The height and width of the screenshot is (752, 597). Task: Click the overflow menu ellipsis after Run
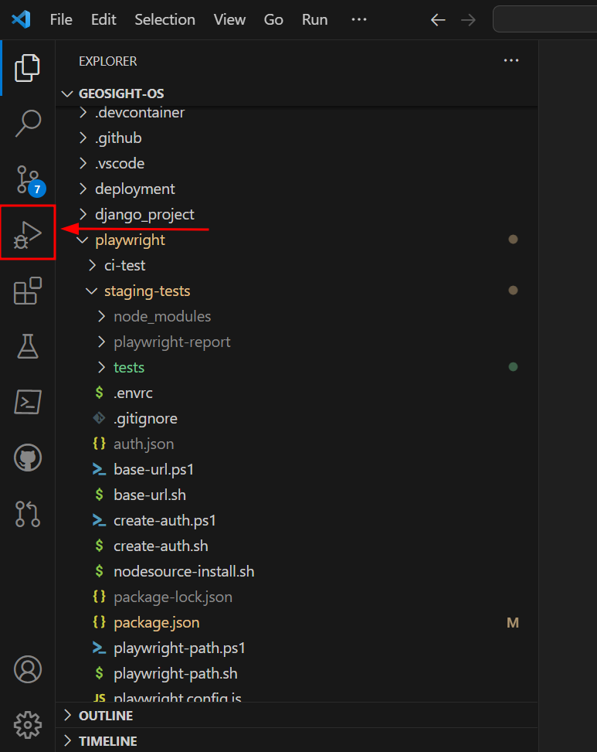click(x=359, y=19)
